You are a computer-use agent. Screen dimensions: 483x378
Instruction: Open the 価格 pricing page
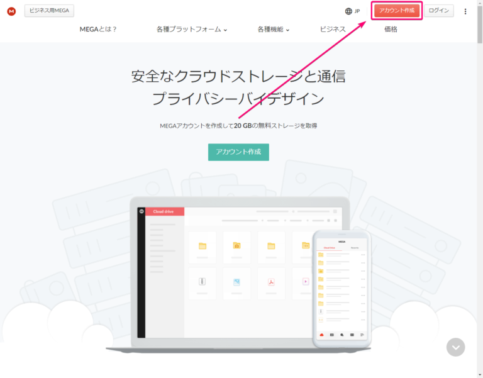click(391, 30)
